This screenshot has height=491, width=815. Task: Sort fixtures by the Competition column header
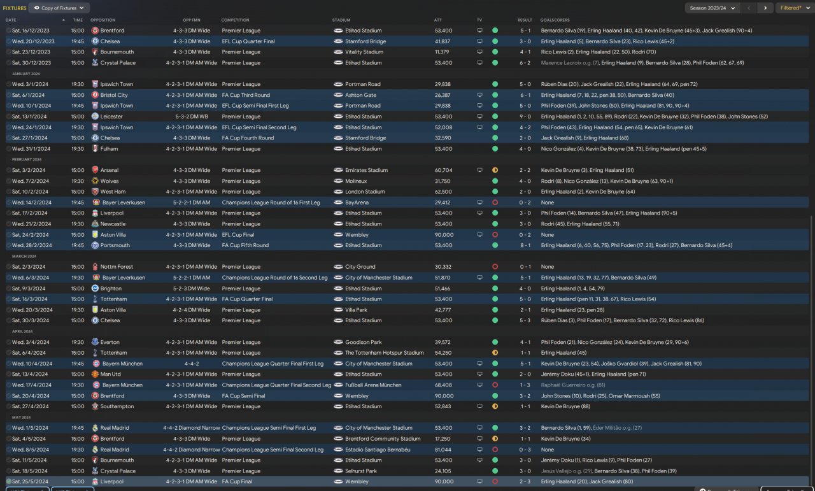236,20
